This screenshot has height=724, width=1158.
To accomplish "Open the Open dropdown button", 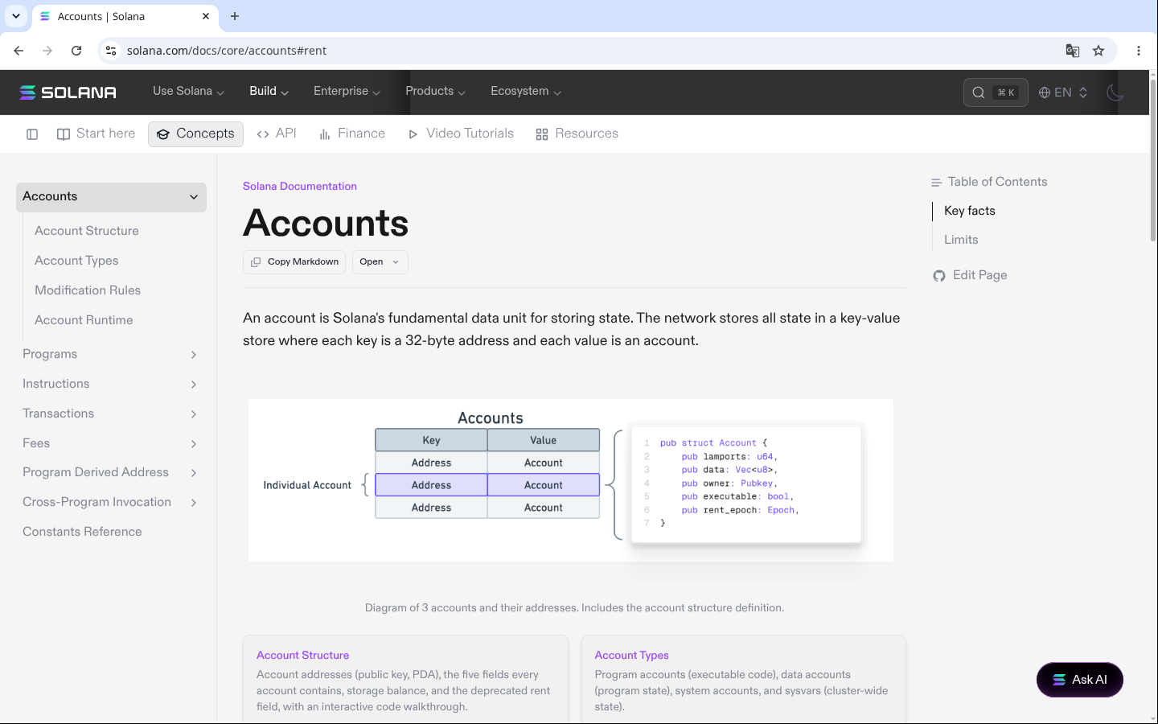I will click(380, 262).
